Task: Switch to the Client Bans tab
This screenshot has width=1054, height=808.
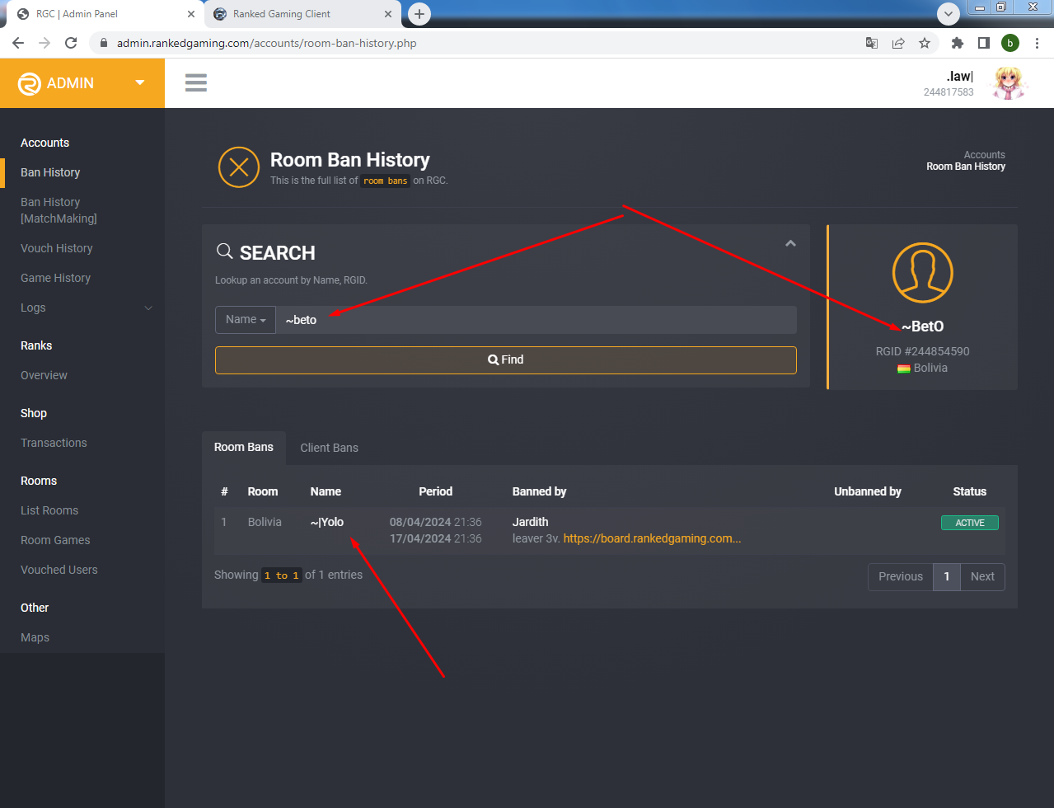Action: (330, 448)
